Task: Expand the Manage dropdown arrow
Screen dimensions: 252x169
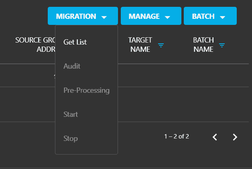Action: pyautogui.click(x=168, y=17)
